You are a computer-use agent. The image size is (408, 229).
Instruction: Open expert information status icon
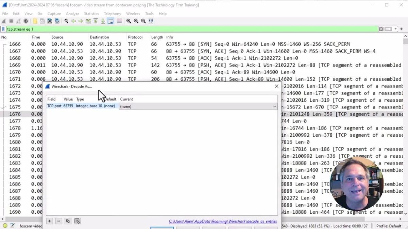pyautogui.click(x=5, y=226)
